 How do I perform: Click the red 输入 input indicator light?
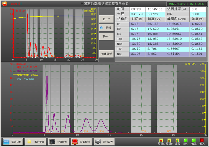[x=202, y=140]
